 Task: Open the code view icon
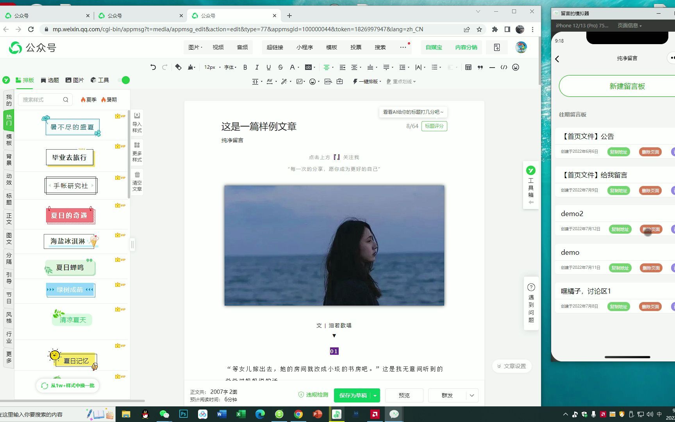pos(504,67)
